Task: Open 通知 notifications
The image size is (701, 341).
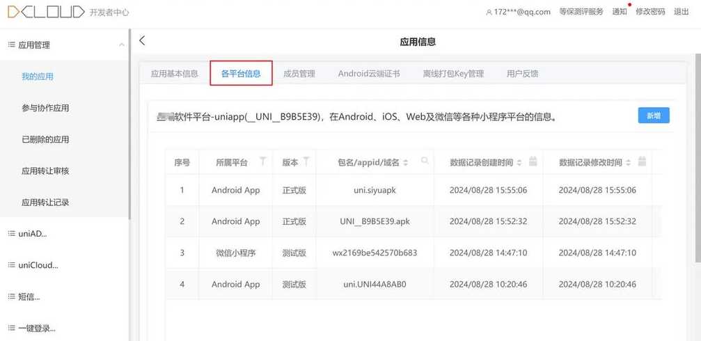Action: (619, 12)
